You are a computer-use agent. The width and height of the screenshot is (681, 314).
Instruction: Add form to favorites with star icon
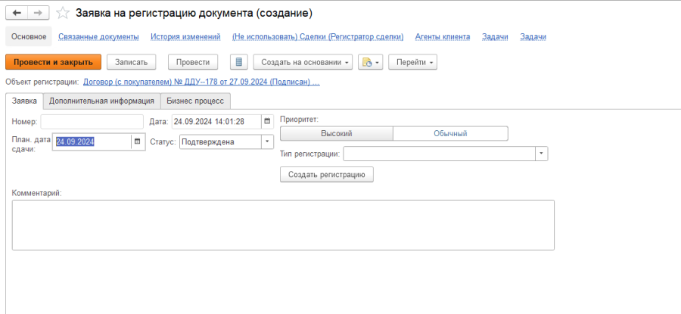point(64,14)
